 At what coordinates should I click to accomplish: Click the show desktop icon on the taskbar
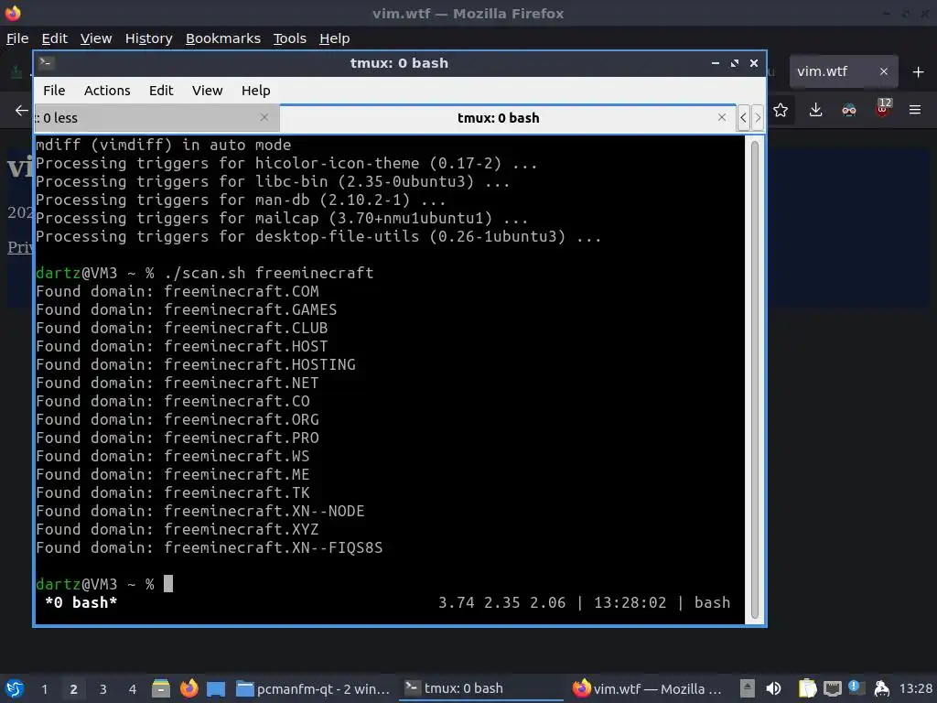click(x=216, y=689)
